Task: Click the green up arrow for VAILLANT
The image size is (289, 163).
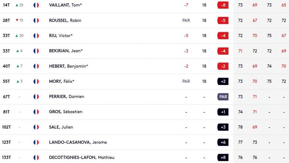Action: tap(17, 5)
